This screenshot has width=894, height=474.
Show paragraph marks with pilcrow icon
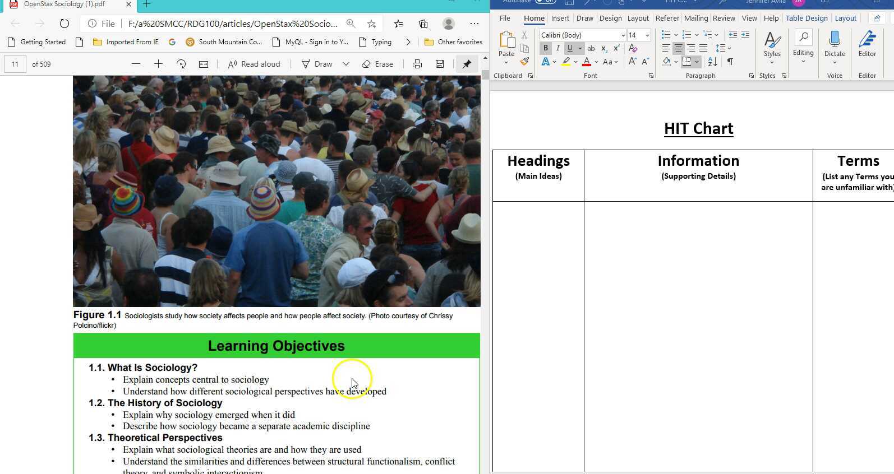pyautogui.click(x=730, y=62)
